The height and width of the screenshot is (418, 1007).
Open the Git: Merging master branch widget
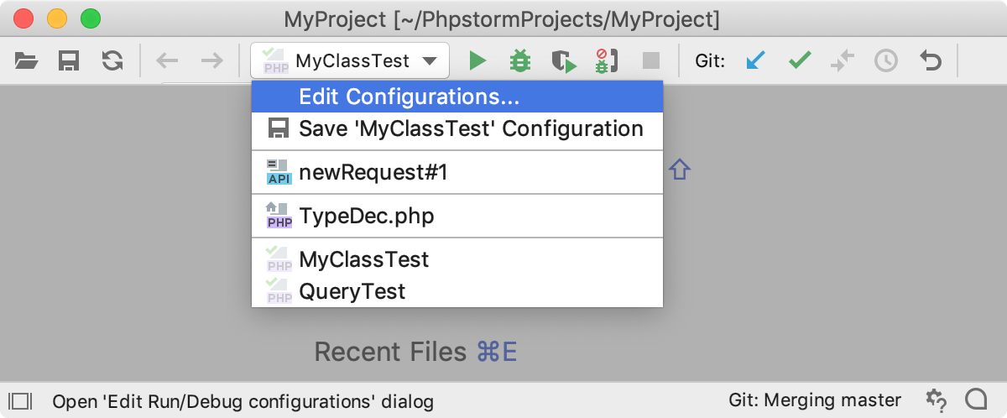(x=815, y=400)
